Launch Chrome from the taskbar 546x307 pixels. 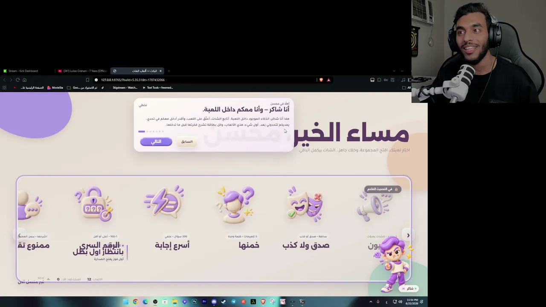coord(136,302)
